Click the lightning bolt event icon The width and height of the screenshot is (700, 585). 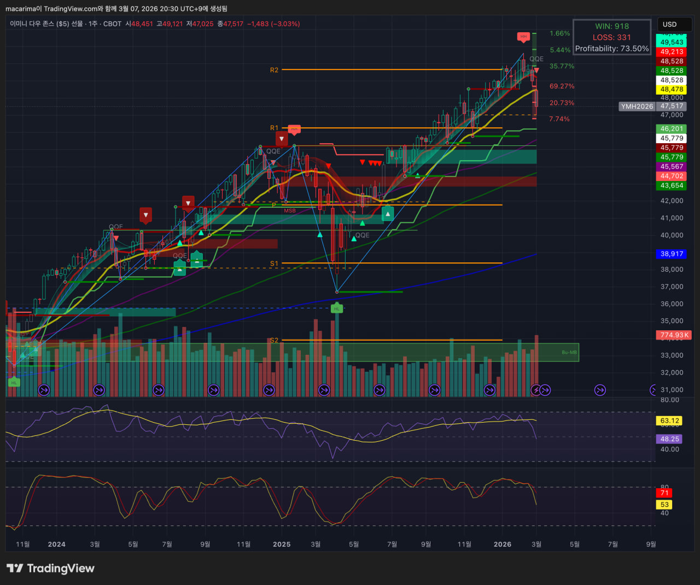tap(536, 390)
